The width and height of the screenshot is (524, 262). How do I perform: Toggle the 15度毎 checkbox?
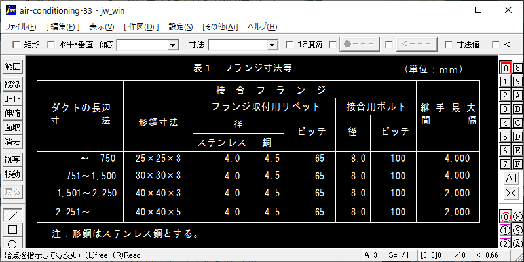click(x=290, y=45)
